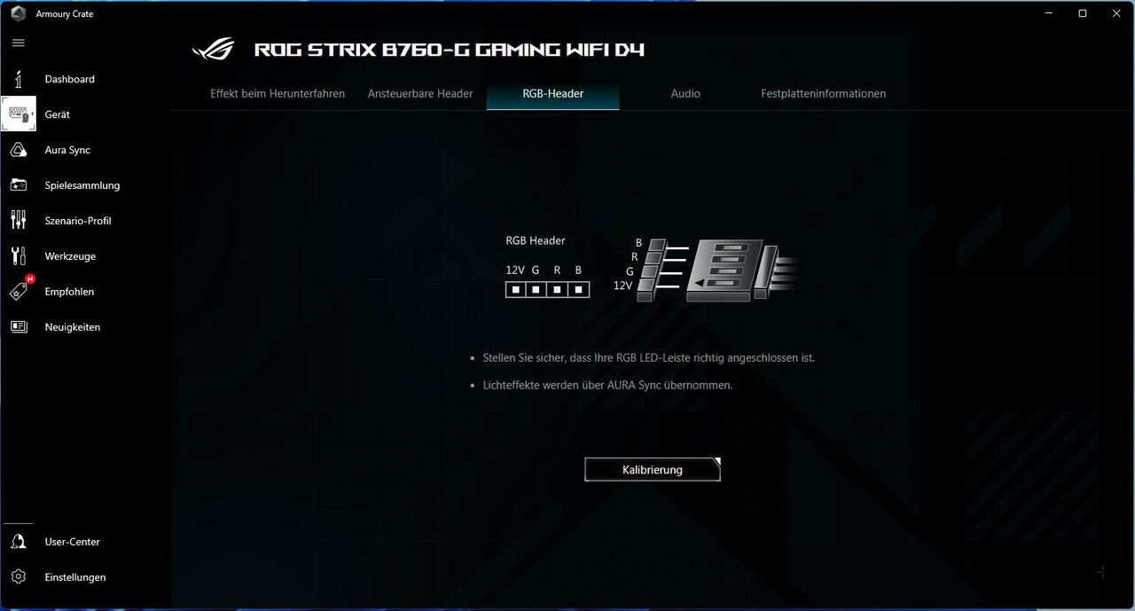Maximize the Armoury Crate window

tap(1083, 13)
